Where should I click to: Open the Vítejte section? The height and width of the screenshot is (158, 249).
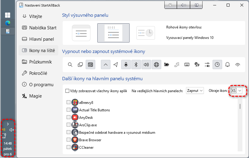39,16
